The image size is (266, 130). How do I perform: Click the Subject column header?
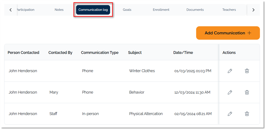135,52
